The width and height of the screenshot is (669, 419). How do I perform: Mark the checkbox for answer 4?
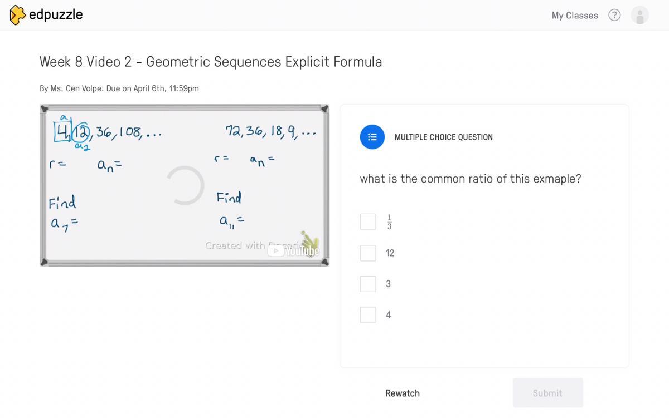pyautogui.click(x=368, y=315)
